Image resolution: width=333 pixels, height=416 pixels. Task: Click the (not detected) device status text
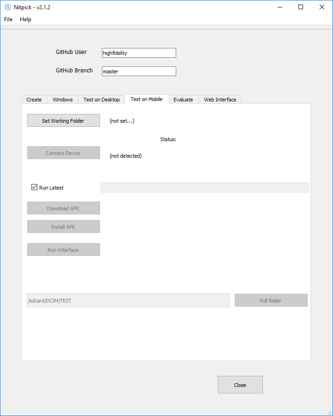coord(126,156)
